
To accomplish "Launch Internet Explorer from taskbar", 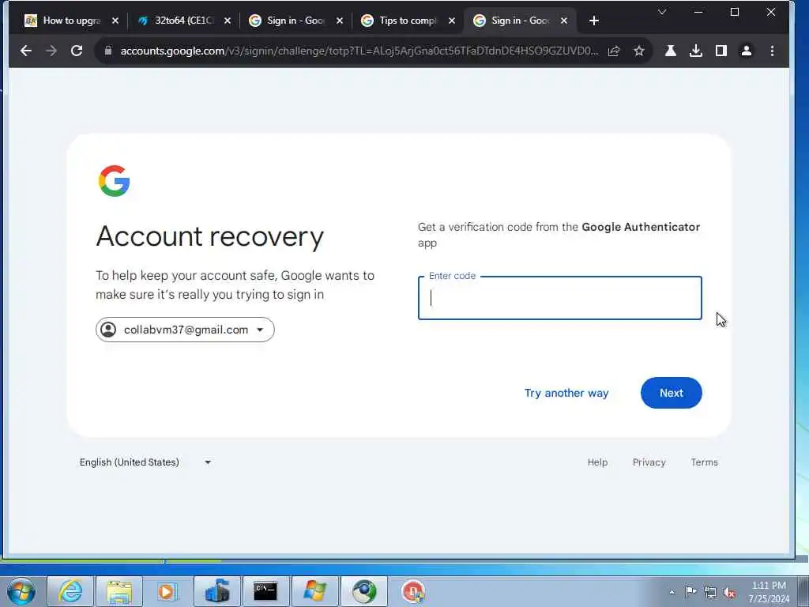I will pyautogui.click(x=70, y=591).
